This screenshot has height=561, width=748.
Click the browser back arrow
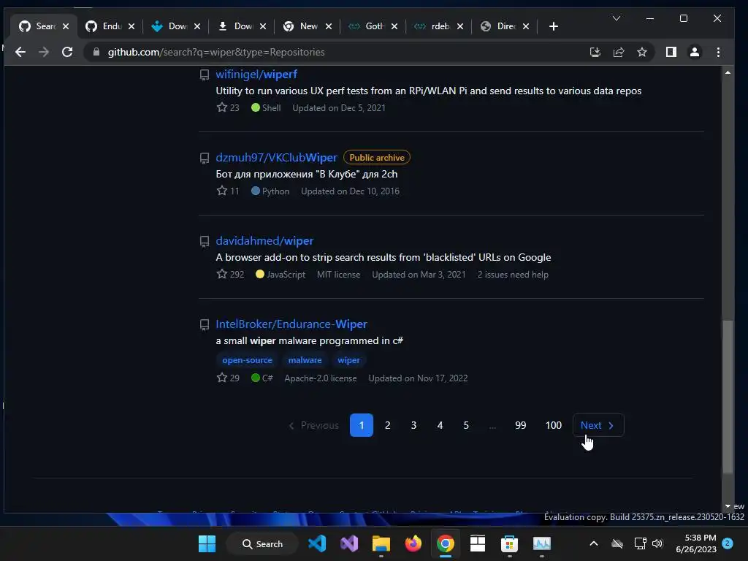[20, 52]
